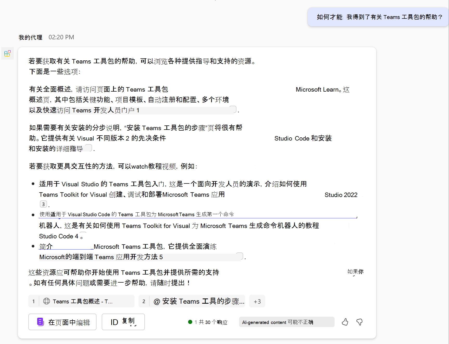Click the globe icon on reference 1
The width and height of the screenshot is (449, 344).
tap(47, 301)
